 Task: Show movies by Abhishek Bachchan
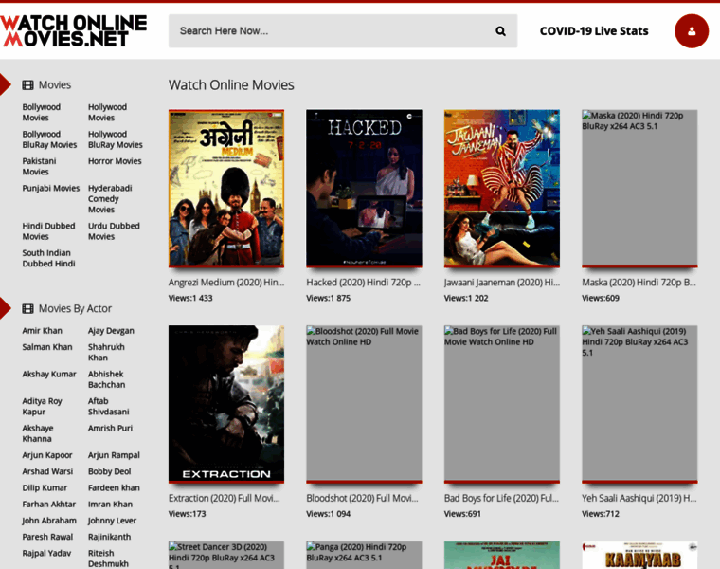point(106,379)
